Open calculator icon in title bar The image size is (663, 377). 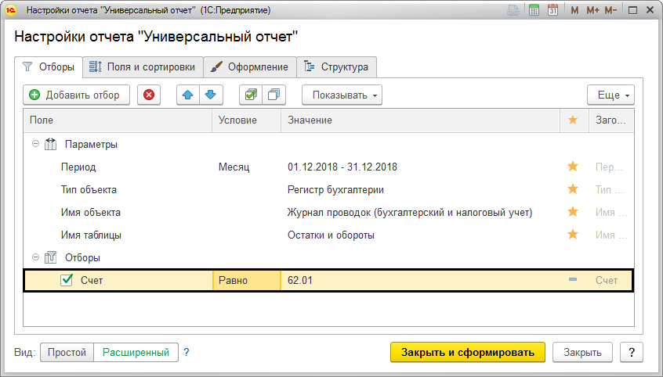click(534, 11)
